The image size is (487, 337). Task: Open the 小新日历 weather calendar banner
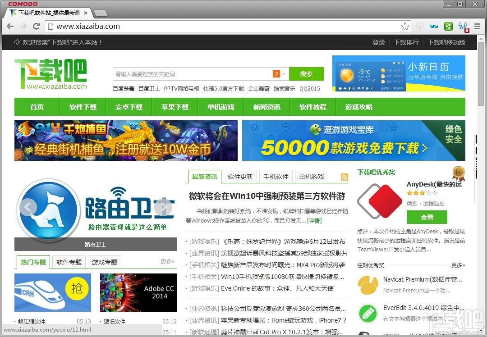click(x=399, y=73)
